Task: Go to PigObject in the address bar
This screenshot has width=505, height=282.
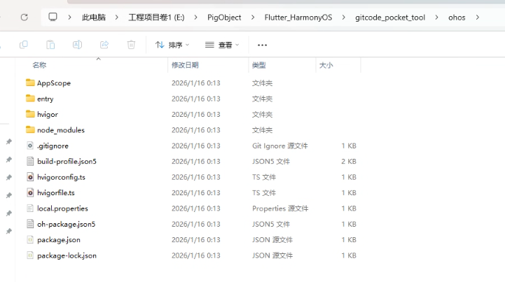Action: pos(224,17)
